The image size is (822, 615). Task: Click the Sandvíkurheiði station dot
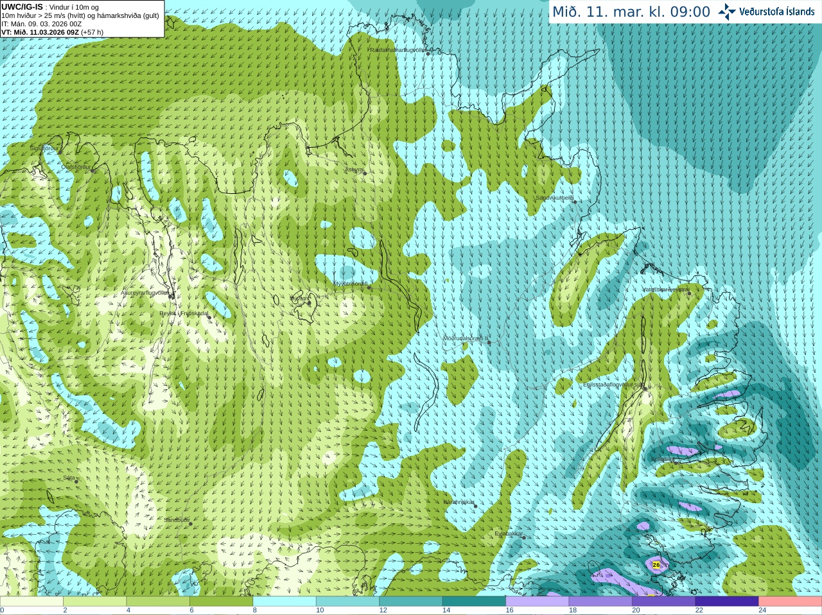coord(575,202)
